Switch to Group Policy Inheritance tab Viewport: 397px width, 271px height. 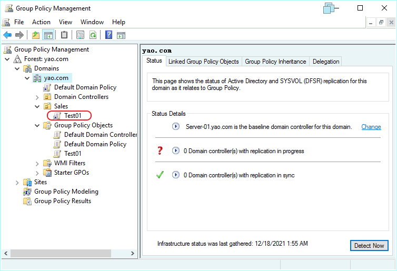275,62
